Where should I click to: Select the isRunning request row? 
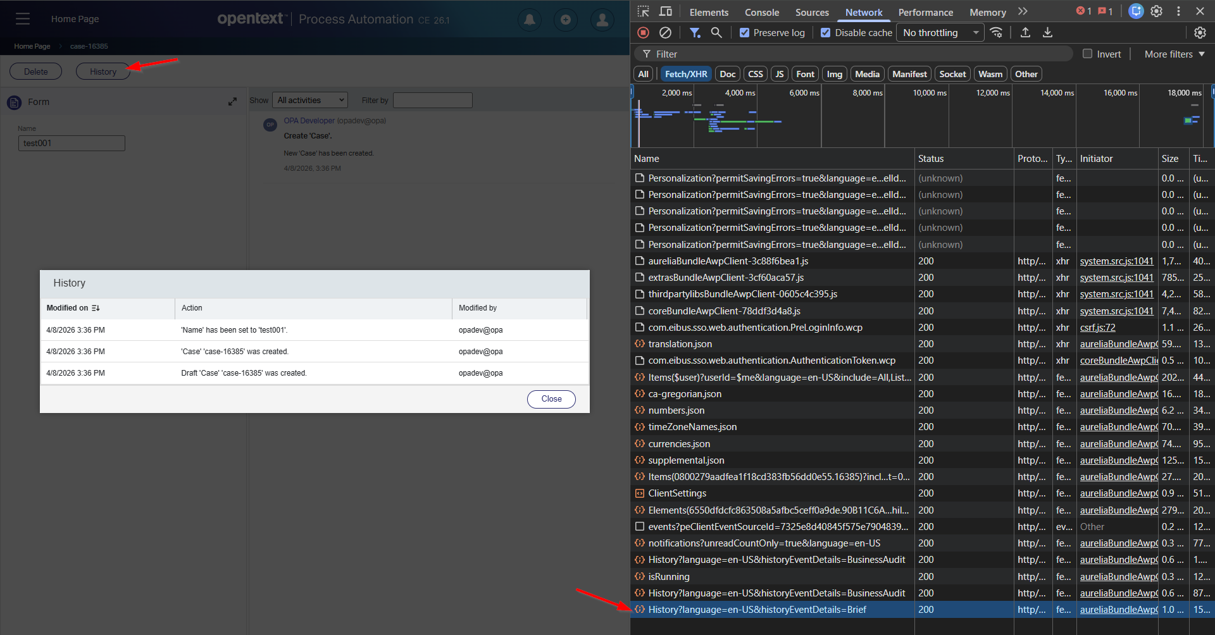coord(921,576)
